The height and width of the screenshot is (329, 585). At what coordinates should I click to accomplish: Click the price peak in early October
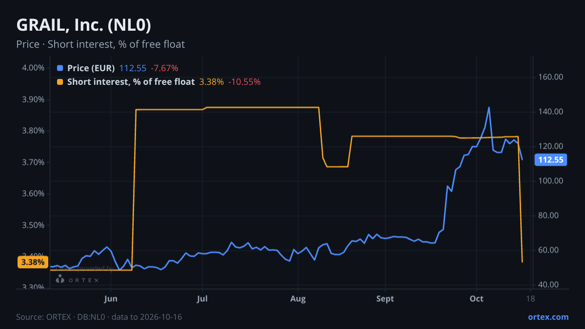pyautogui.click(x=488, y=108)
